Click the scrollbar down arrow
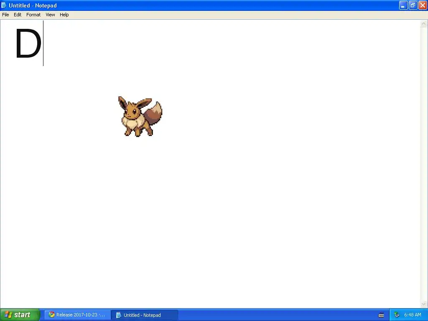 423,304
